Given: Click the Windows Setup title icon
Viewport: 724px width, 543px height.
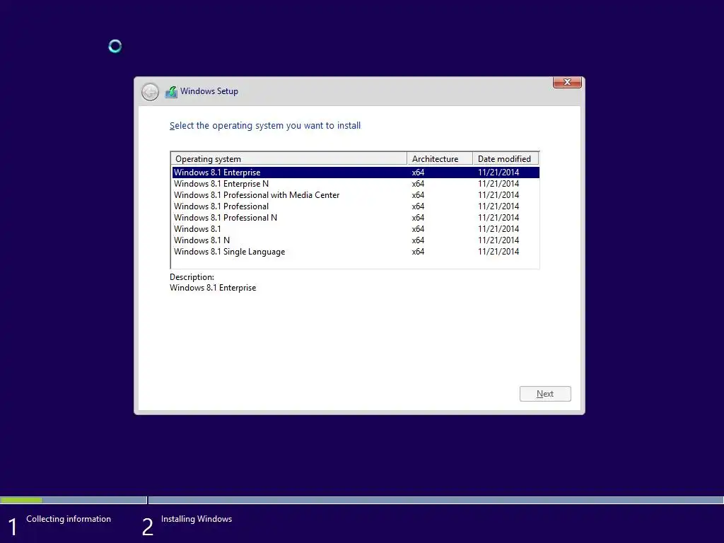Looking at the screenshot, I should 171,91.
